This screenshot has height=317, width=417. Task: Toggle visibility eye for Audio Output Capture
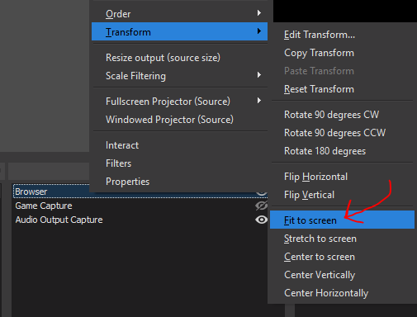click(261, 220)
